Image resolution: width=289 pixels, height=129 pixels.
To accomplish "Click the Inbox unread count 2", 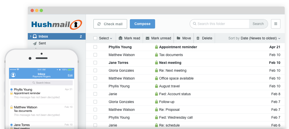I will (x=81, y=37).
